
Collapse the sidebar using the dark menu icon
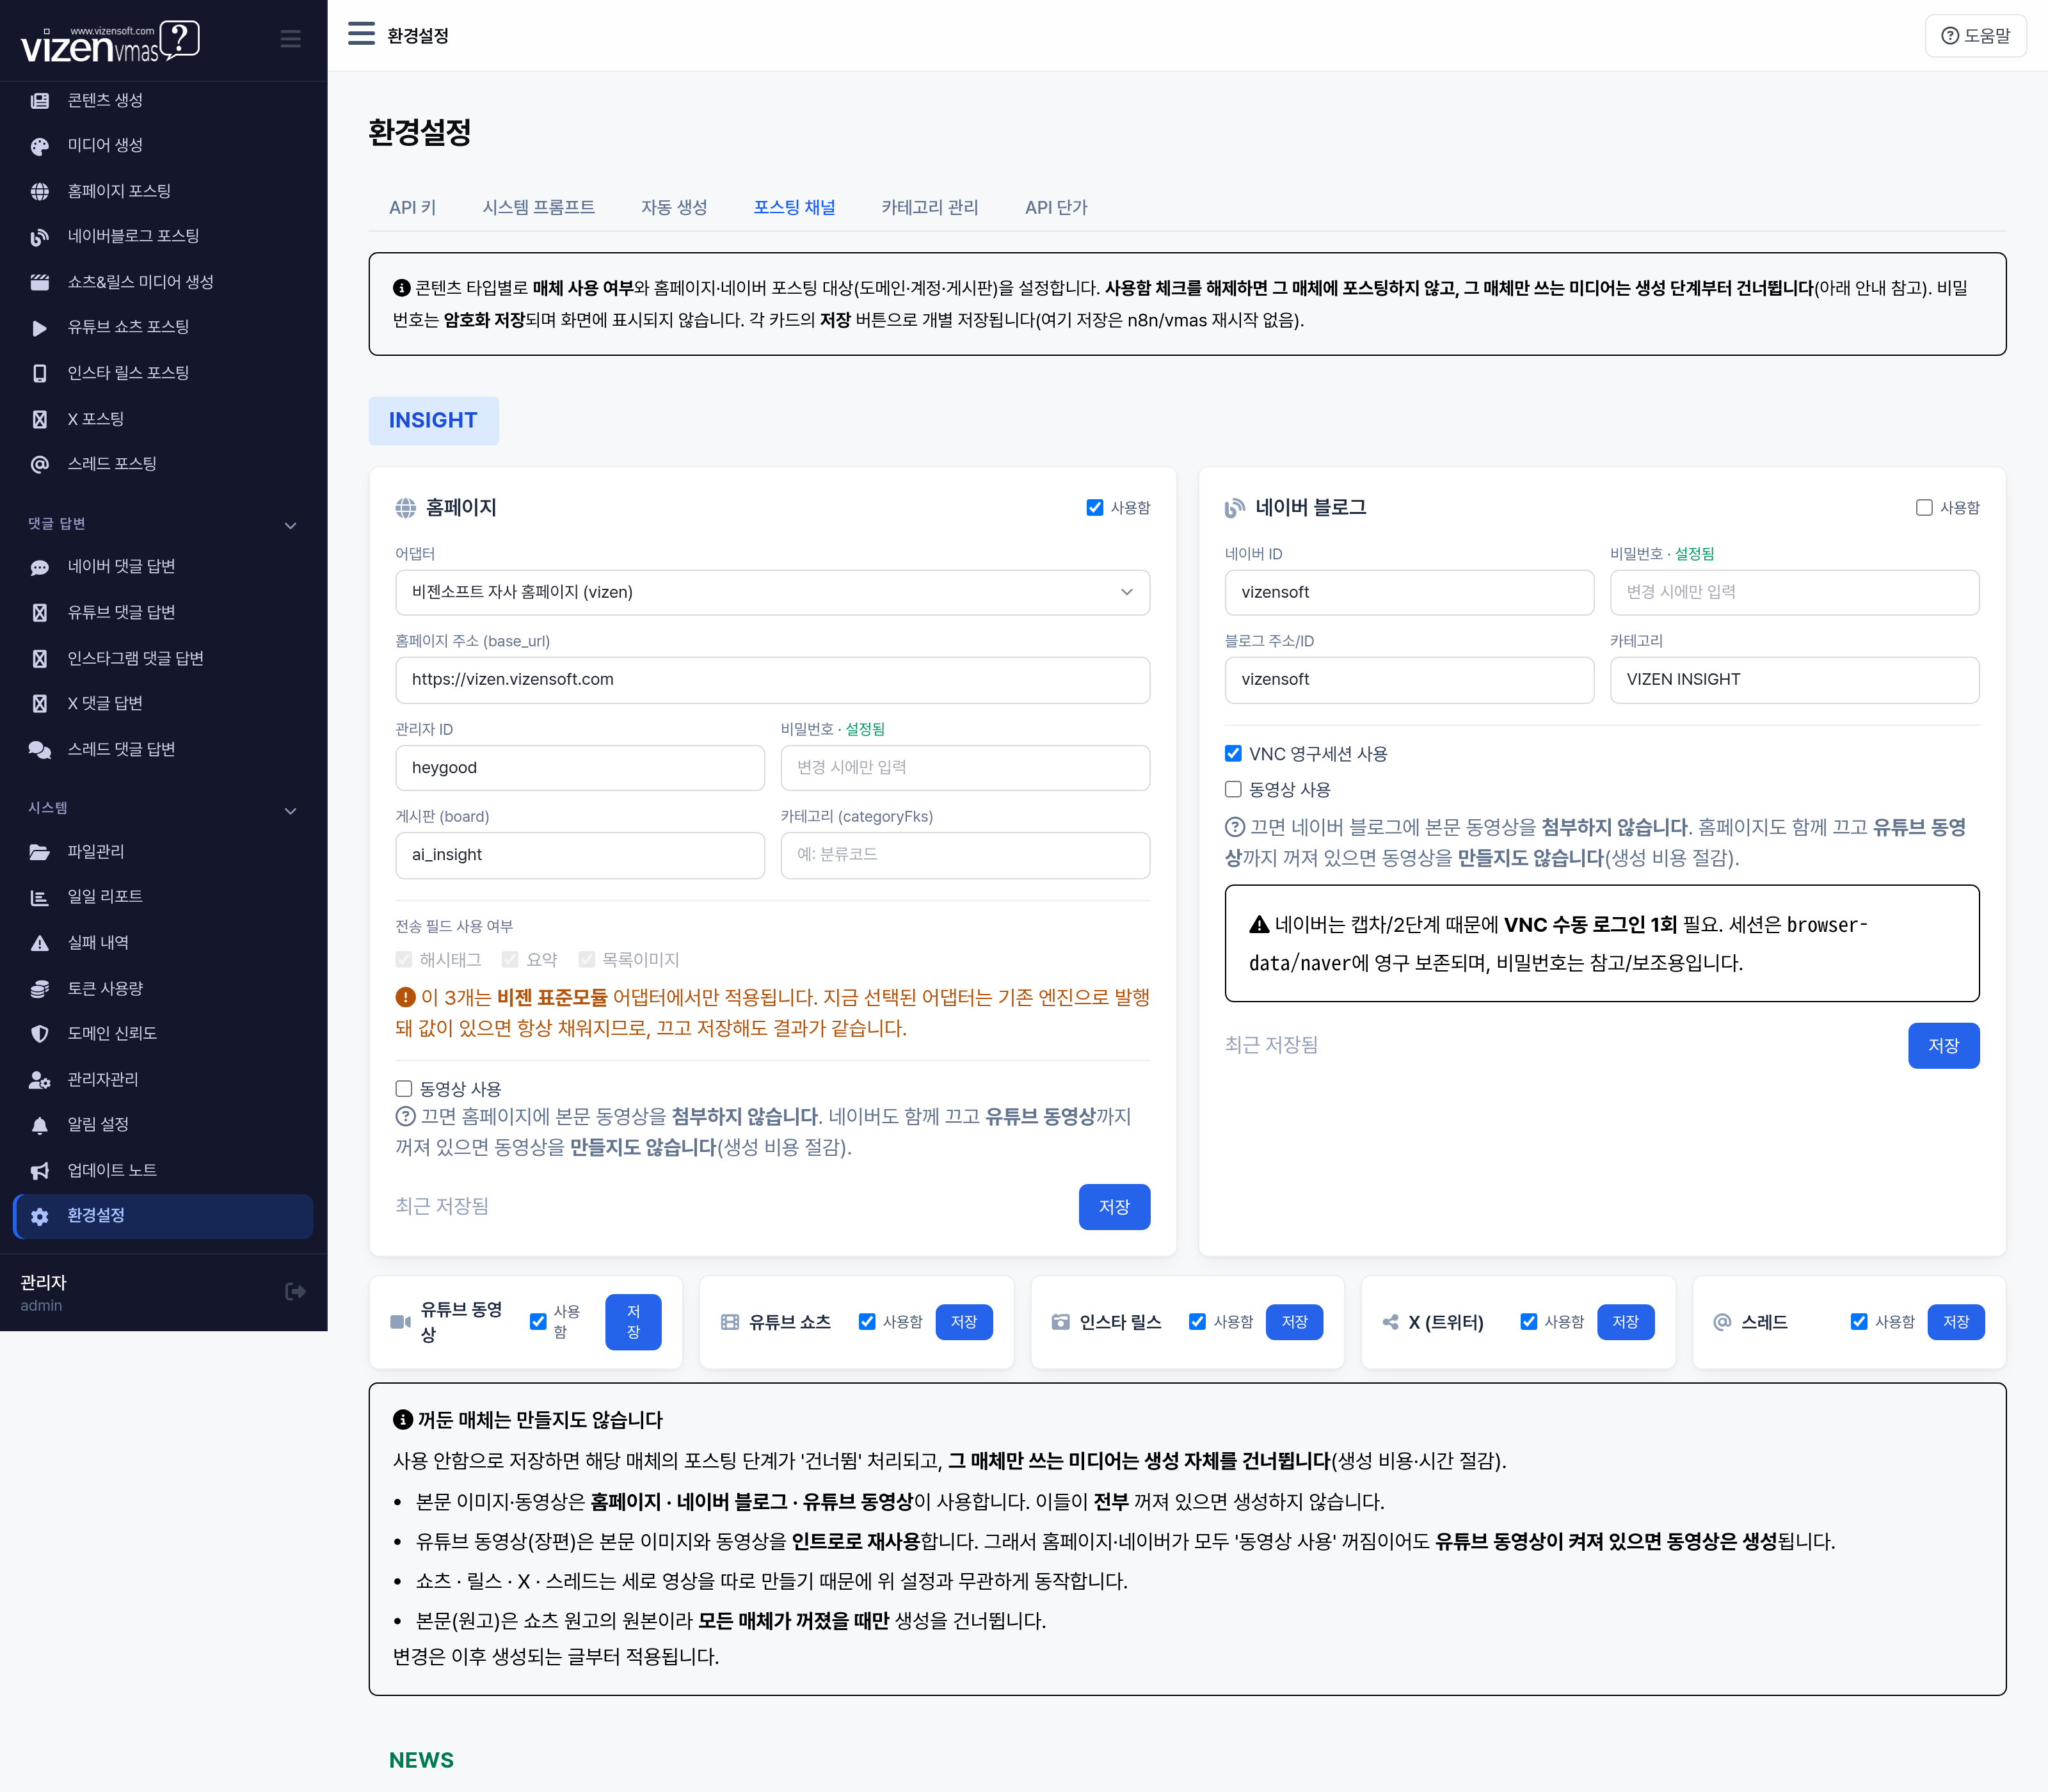click(x=290, y=39)
